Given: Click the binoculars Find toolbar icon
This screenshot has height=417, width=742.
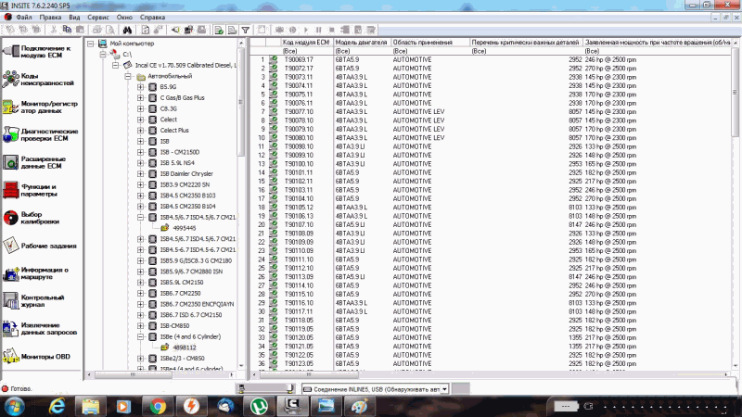Looking at the screenshot, I should 127,30.
